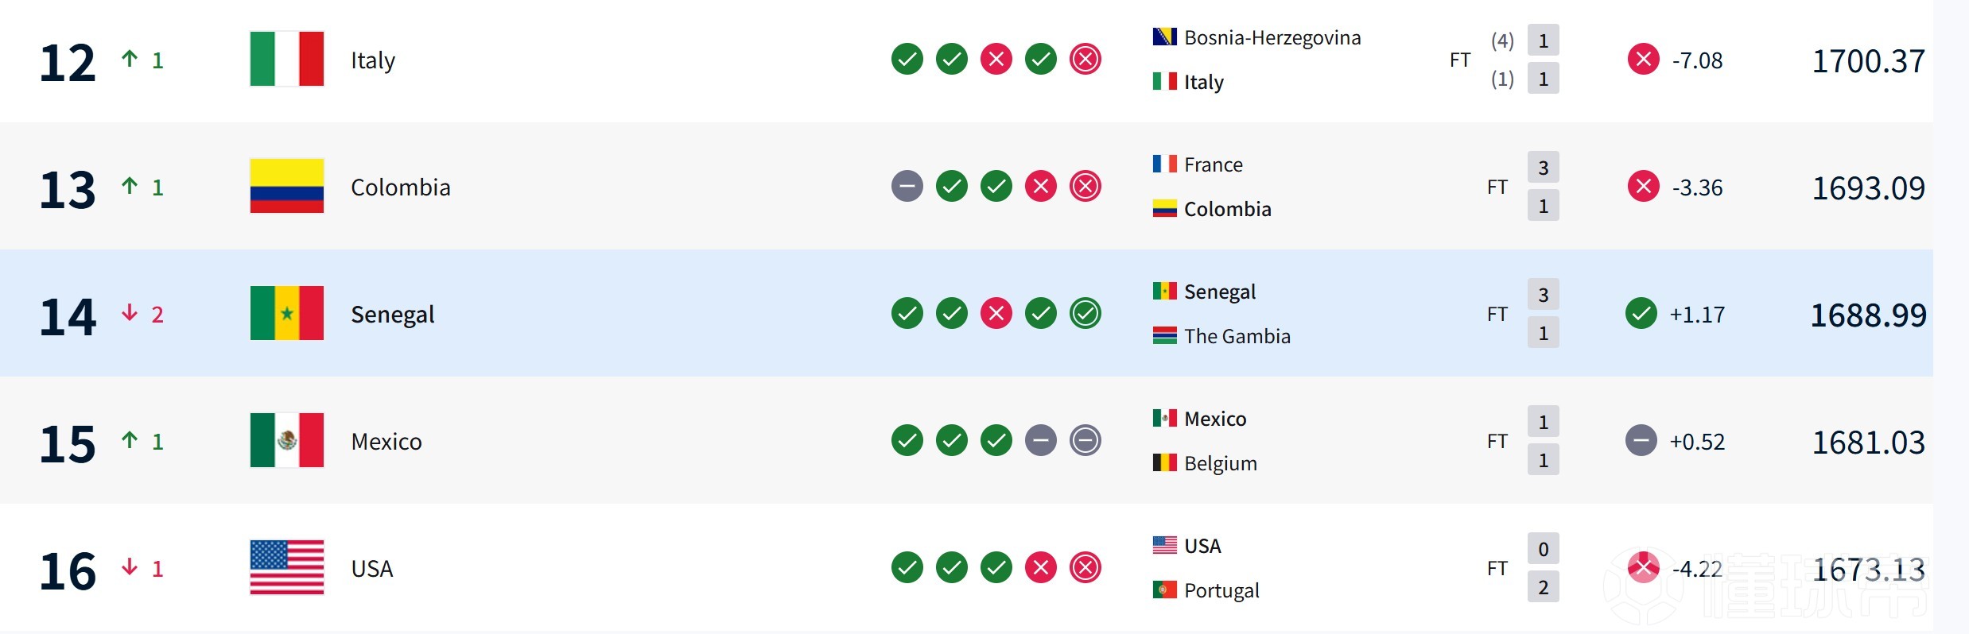Image resolution: width=1969 pixels, height=634 pixels.
Task: Click Mexico's grey draw icon beside +0.52
Action: point(1641,440)
